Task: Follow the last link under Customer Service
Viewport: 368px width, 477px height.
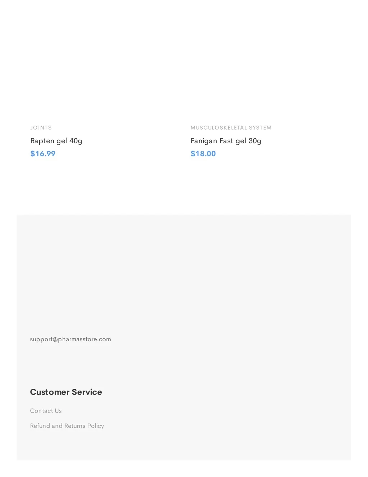Action: point(67,426)
